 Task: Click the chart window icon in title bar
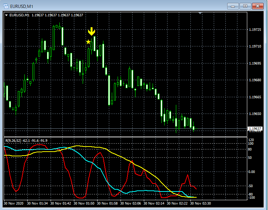point(5,6)
